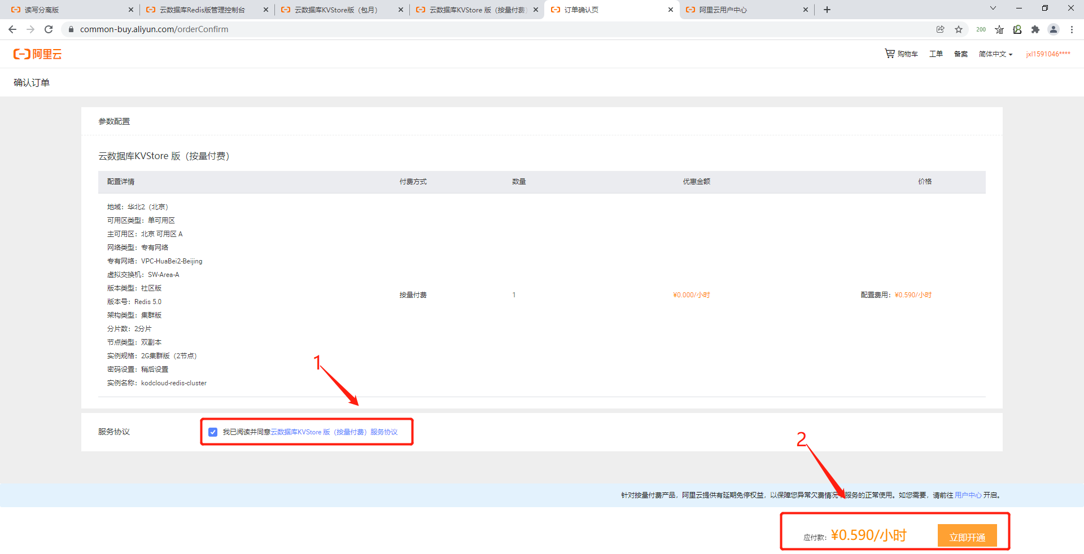Close the 云数据库Redis版管理控制台 tab
Image resolution: width=1084 pixels, height=554 pixels.
(266, 10)
